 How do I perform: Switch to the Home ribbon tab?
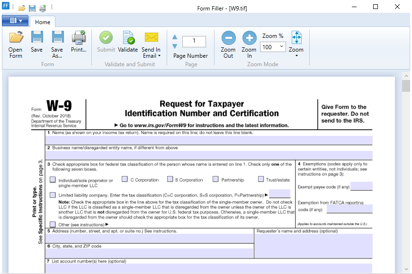[x=43, y=22]
